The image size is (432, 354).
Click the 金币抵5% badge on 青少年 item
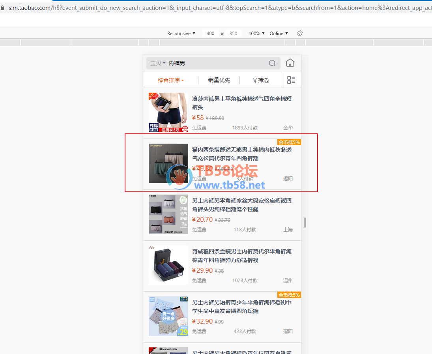tap(289, 295)
